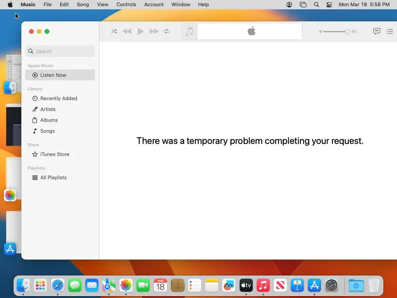
Task: Open Notes from the Dock
Action: tap(212, 286)
